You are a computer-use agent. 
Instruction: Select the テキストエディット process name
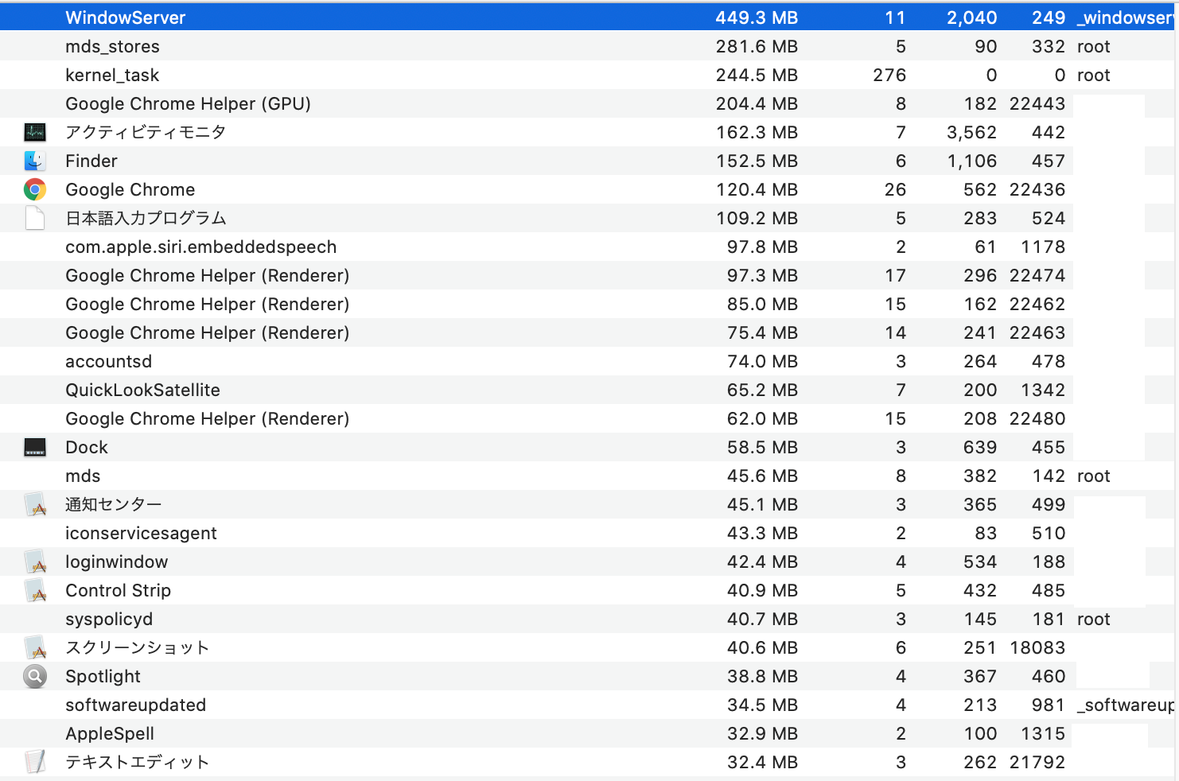(x=138, y=762)
